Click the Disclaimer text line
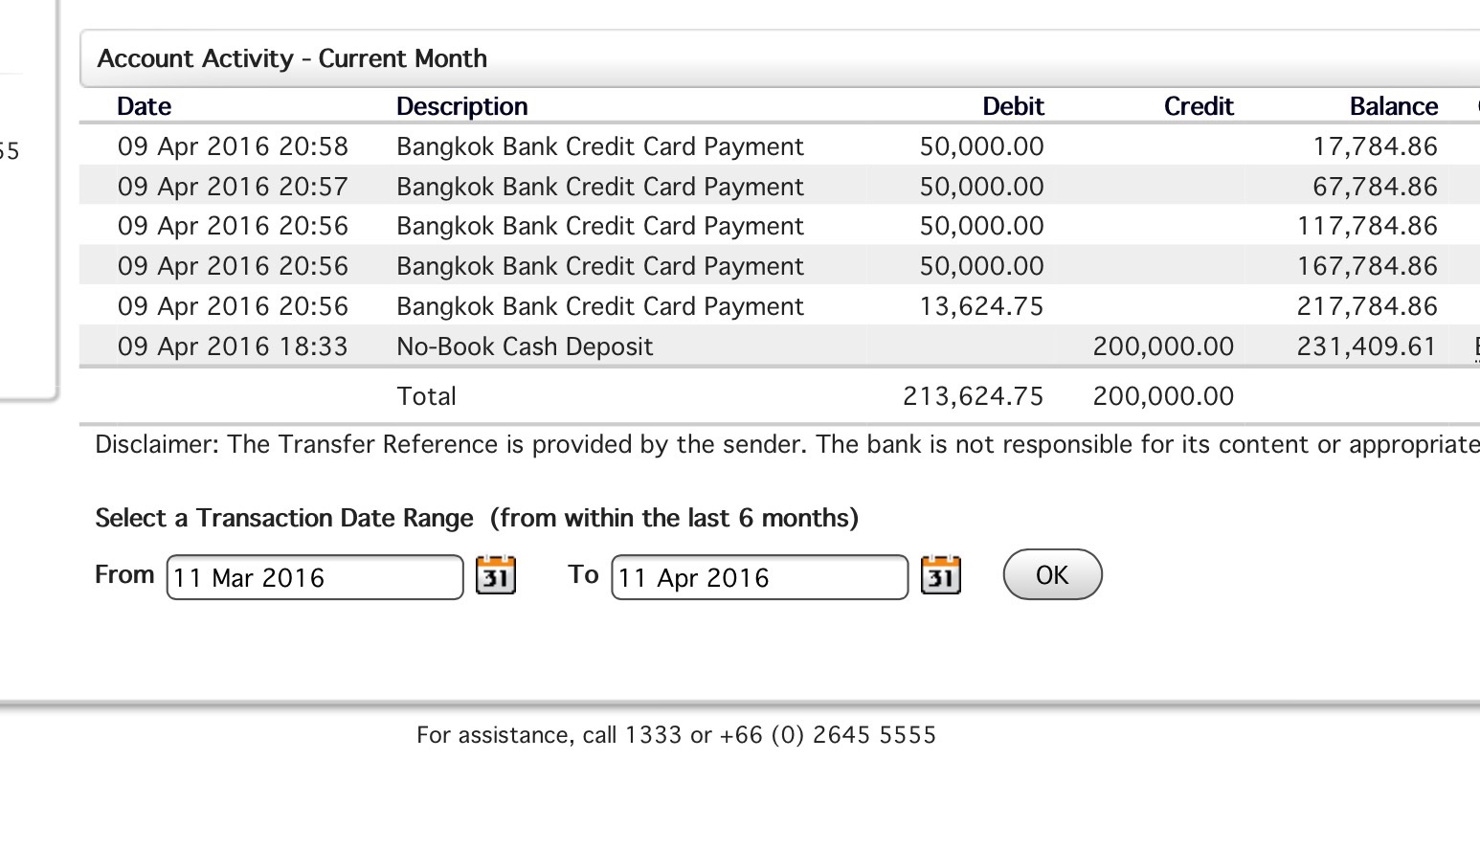The height and width of the screenshot is (849, 1480). 787,445
